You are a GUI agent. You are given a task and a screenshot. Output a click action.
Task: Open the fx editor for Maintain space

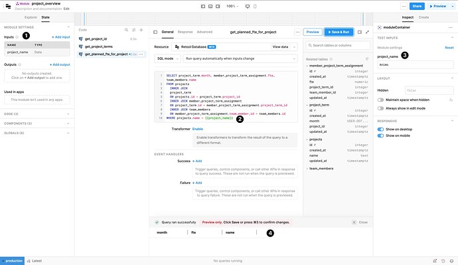tap(451, 100)
